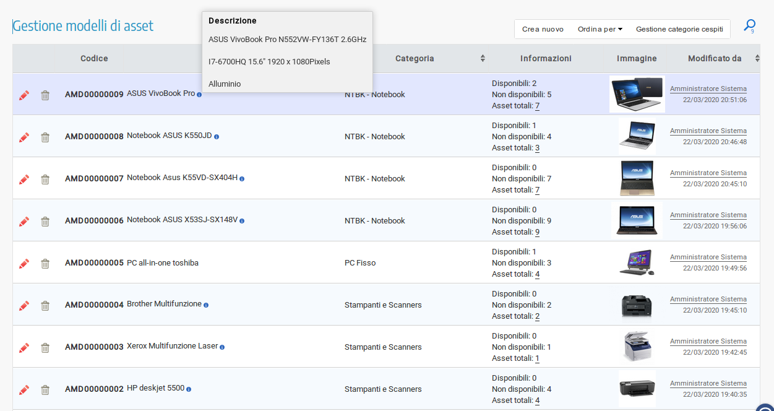774x411 pixels.
Task: Delete asset model AMD00000004 with trash icon
Action: (45, 306)
